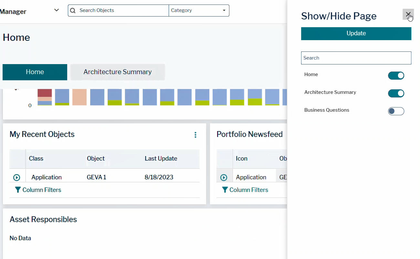The width and height of the screenshot is (420, 259).
Task: Switch to the Architecture Summary tab
Action: [x=118, y=72]
